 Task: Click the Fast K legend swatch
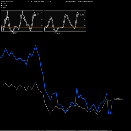click(2, 6)
